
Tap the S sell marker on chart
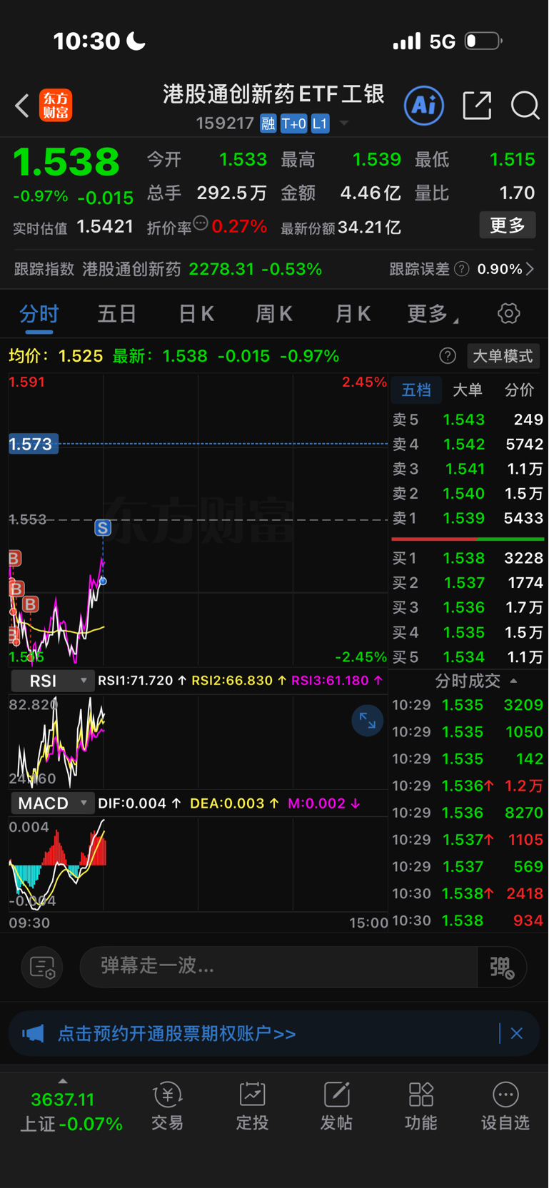pos(103,528)
